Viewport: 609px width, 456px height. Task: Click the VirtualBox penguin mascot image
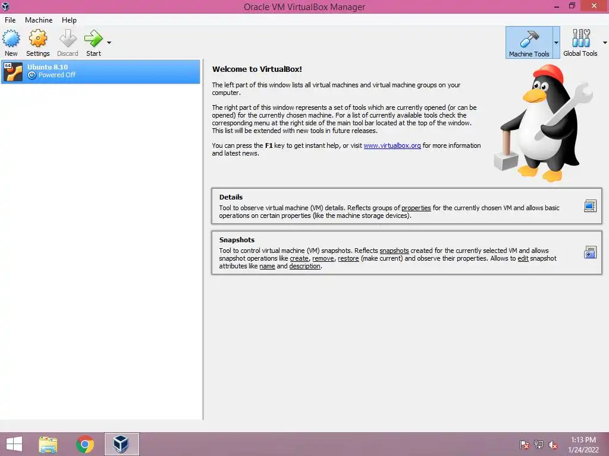tap(544, 122)
